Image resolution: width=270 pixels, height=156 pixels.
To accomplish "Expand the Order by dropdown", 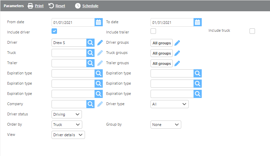I will pyautogui.click(x=67, y=125).
